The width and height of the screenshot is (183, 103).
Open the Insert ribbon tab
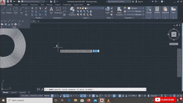(17, 5)
